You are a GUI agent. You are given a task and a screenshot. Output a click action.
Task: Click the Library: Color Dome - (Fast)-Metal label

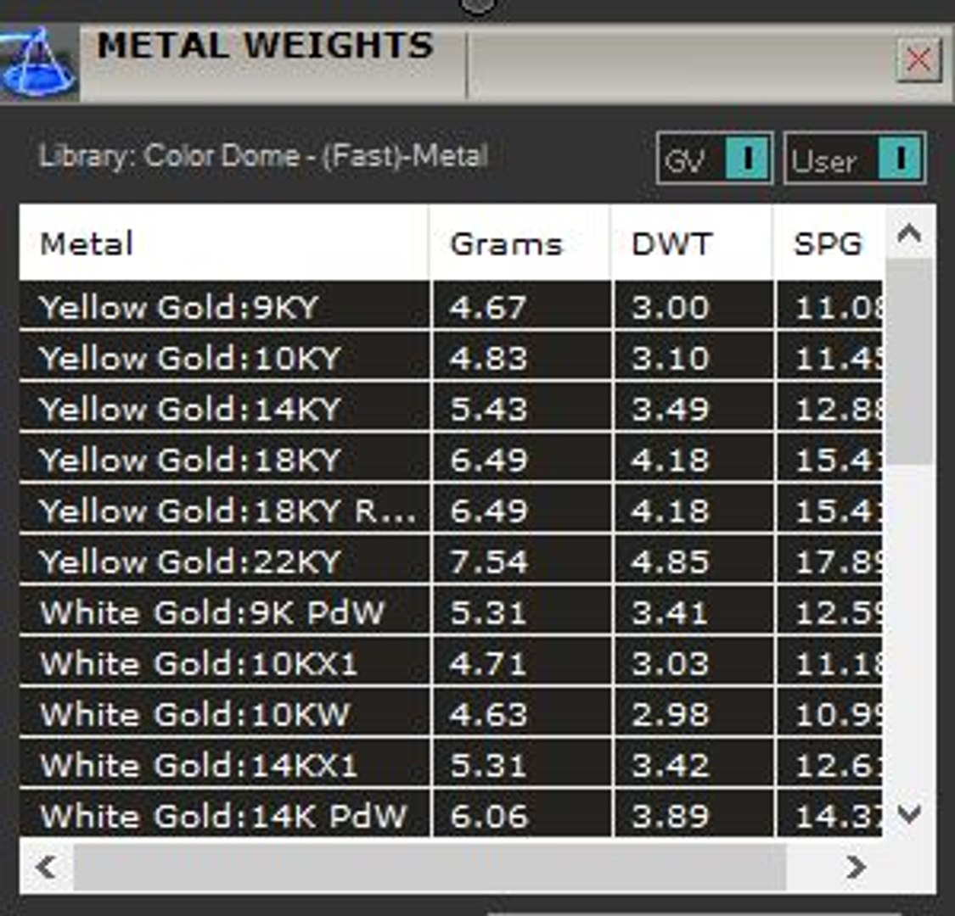263,156
